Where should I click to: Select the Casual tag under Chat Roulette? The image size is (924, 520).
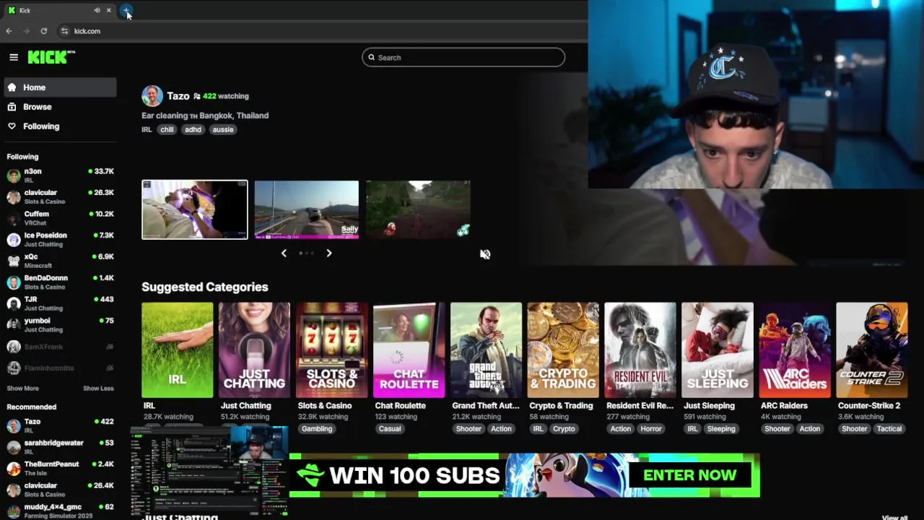[390, 429]
